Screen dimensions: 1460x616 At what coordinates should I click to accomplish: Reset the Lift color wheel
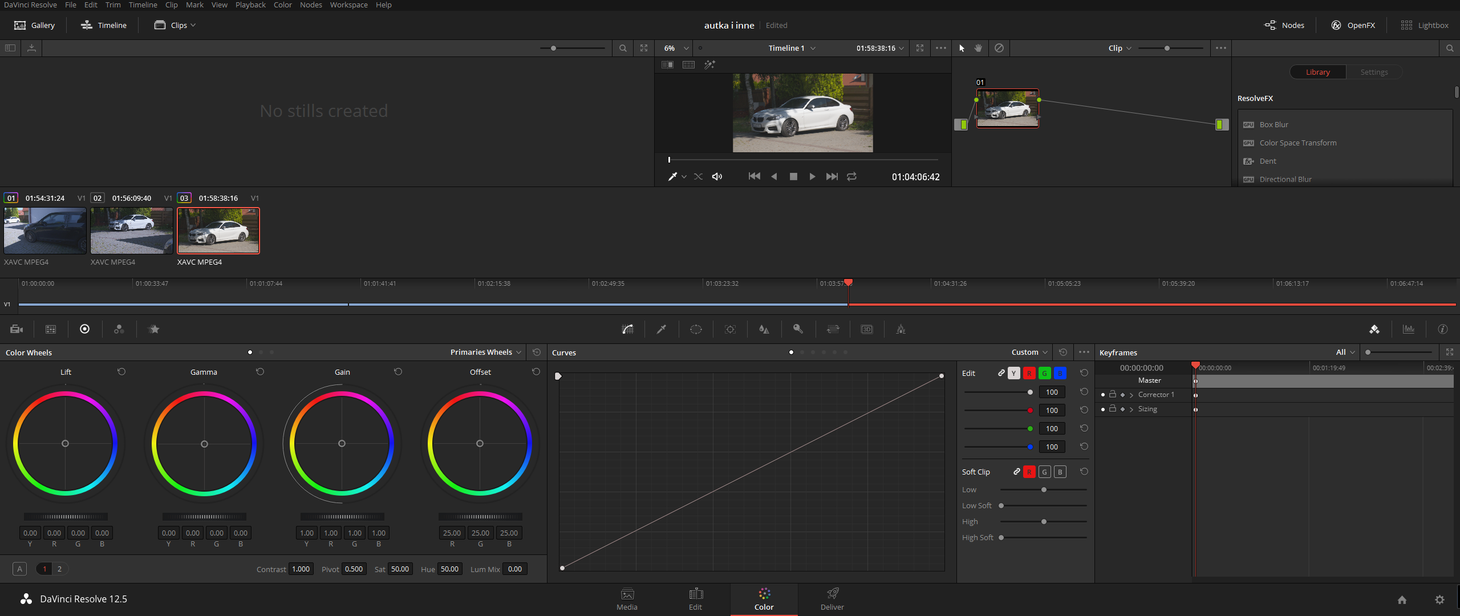click(121, 372)
